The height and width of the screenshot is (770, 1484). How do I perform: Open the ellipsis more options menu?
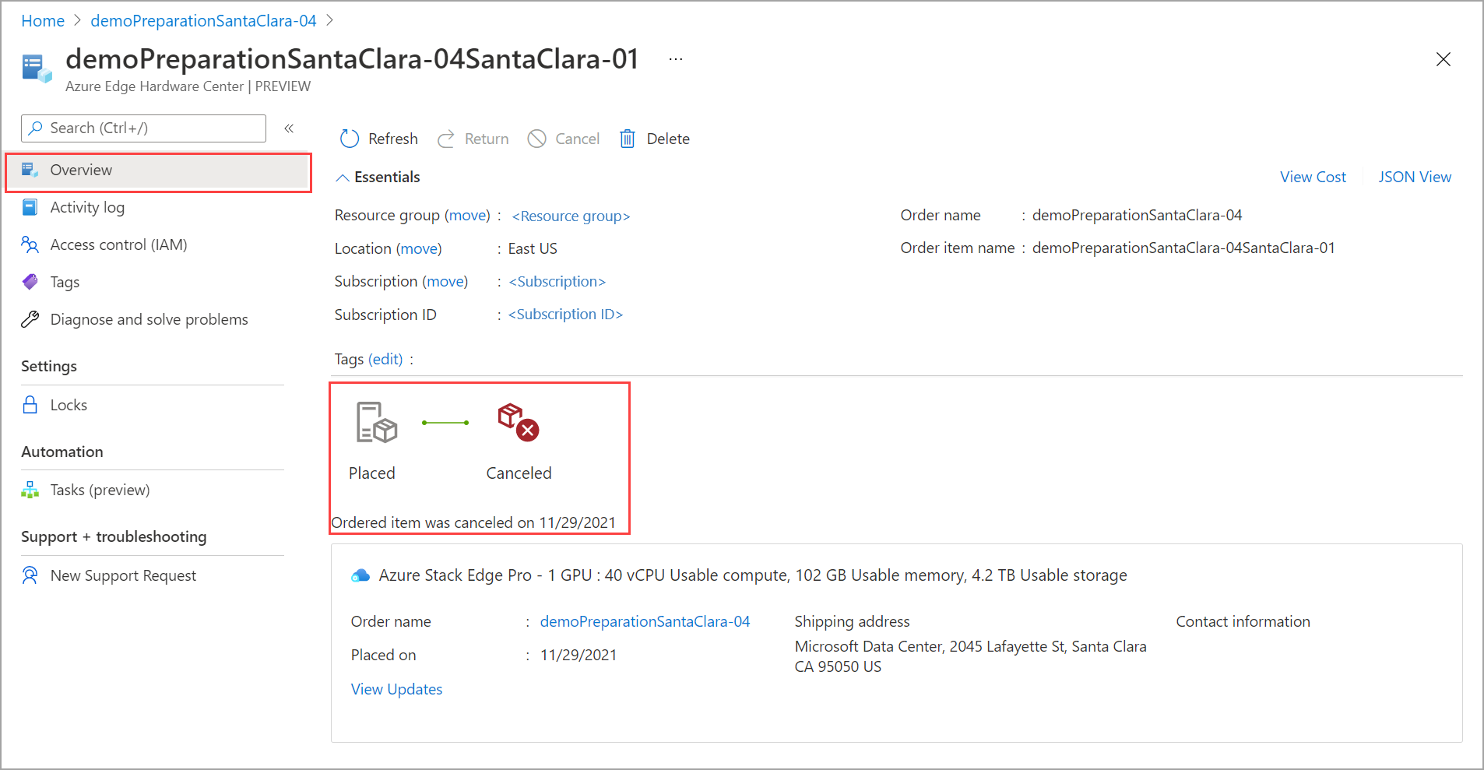[x=676, y=59]
